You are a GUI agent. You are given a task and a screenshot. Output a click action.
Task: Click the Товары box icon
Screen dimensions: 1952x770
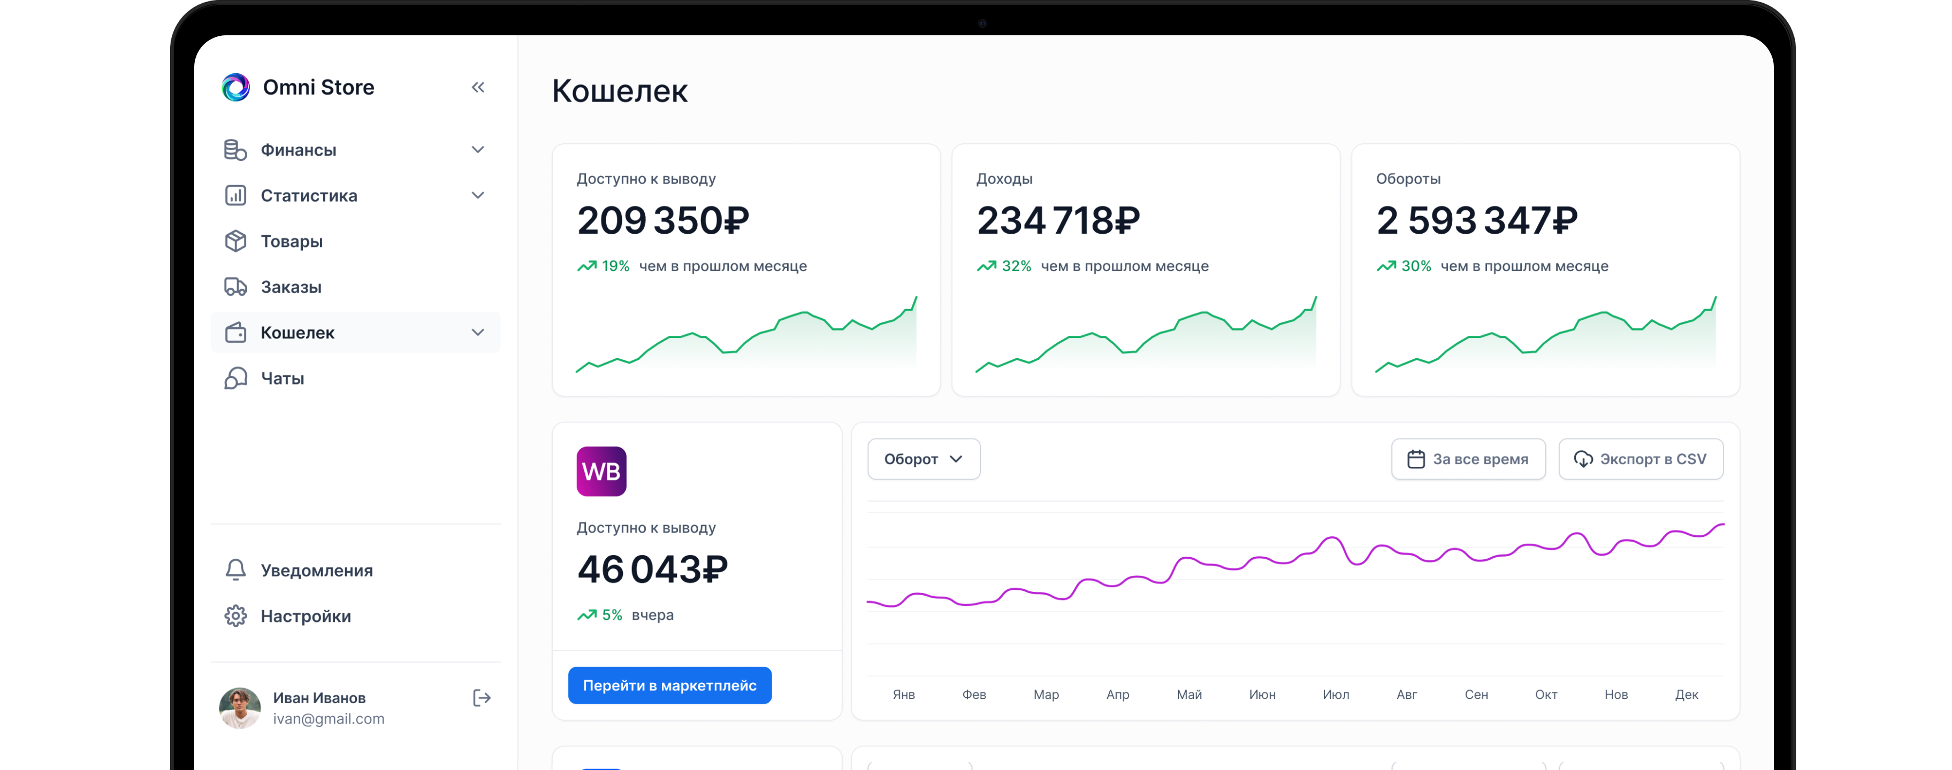[x=235, y=241]
